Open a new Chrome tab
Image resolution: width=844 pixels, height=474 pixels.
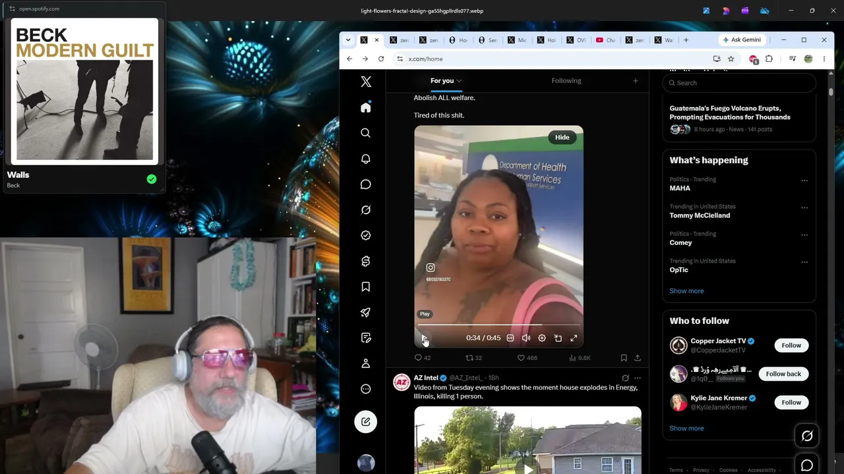tap(686, 39)
